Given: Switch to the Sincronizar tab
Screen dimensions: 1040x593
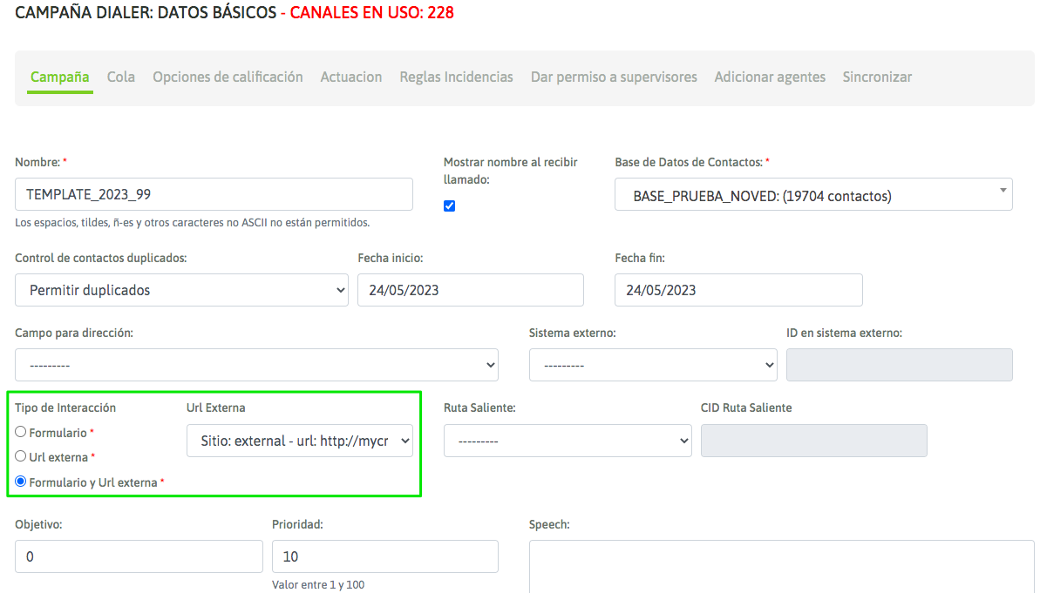Looking at the screenshot, I should [877, 77].
